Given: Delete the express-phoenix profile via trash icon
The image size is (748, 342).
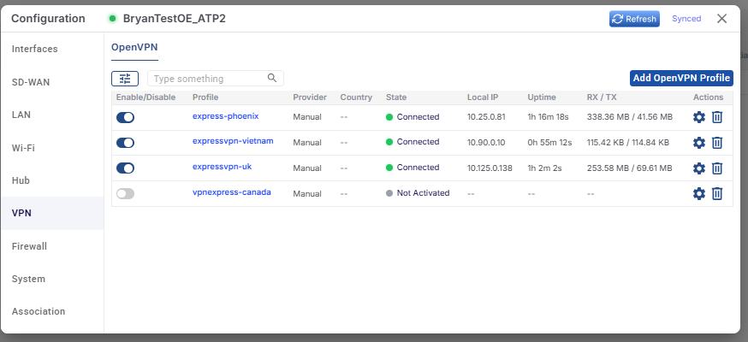Looking at the screenshot, I should click(717, 117).
